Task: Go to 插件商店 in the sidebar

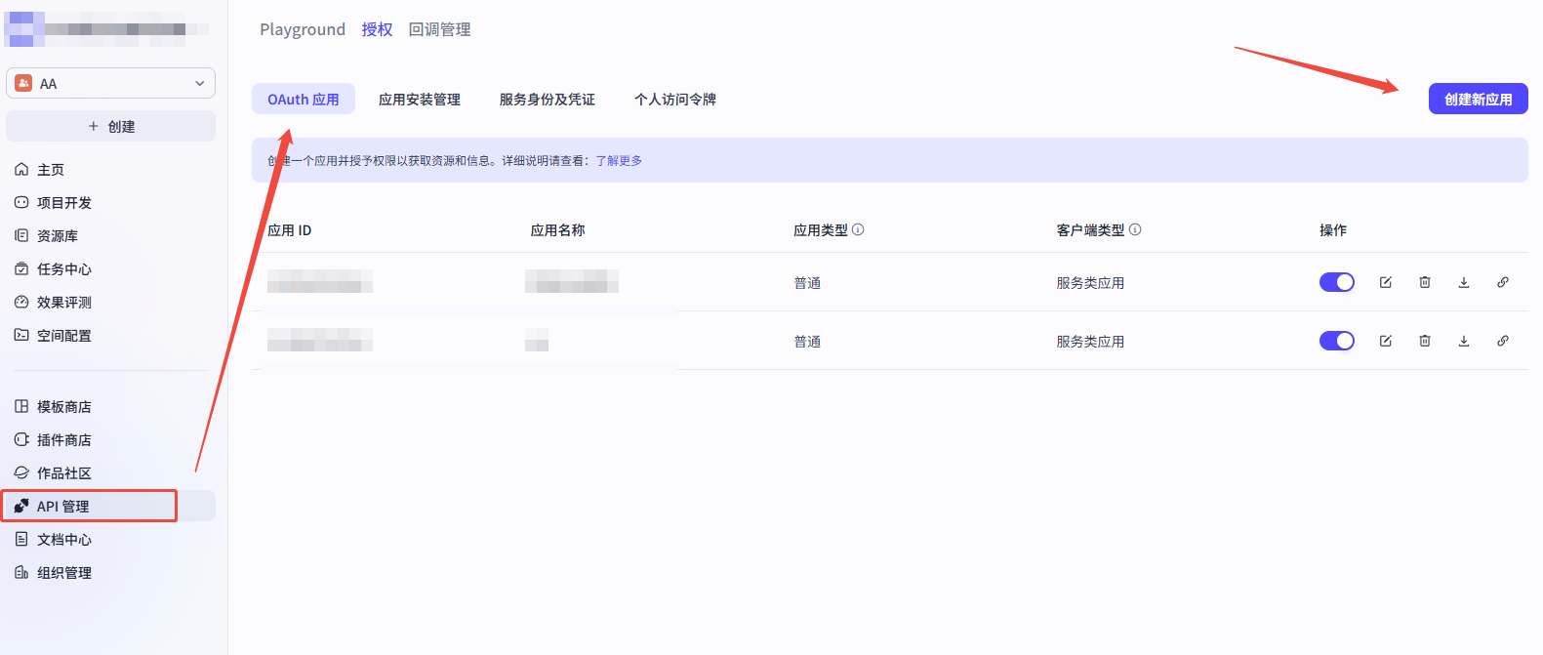Action: (x=63, y=440)
